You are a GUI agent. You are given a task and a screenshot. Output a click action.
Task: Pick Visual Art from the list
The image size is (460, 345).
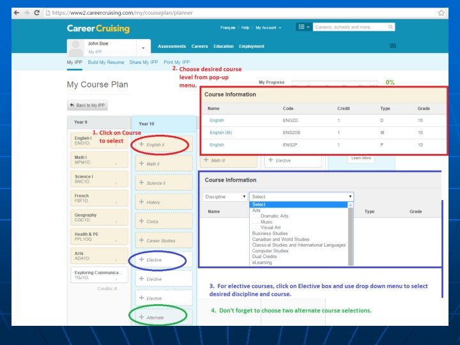(270, 227)
